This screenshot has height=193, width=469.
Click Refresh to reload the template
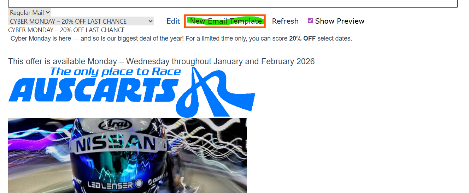pos(285,21)
